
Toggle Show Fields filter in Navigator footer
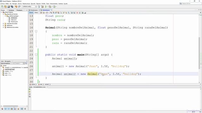(x=5, y=109)
